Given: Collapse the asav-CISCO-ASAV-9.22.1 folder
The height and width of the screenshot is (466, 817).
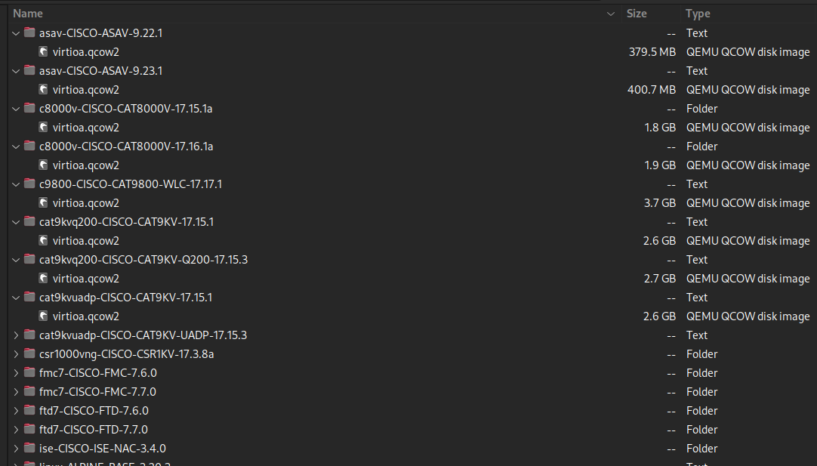Looking at the screenshot, I should [x=16, y=33].
